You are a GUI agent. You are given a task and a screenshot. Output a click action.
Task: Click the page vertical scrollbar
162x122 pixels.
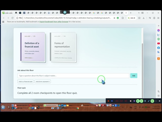(x=143, y=71)
